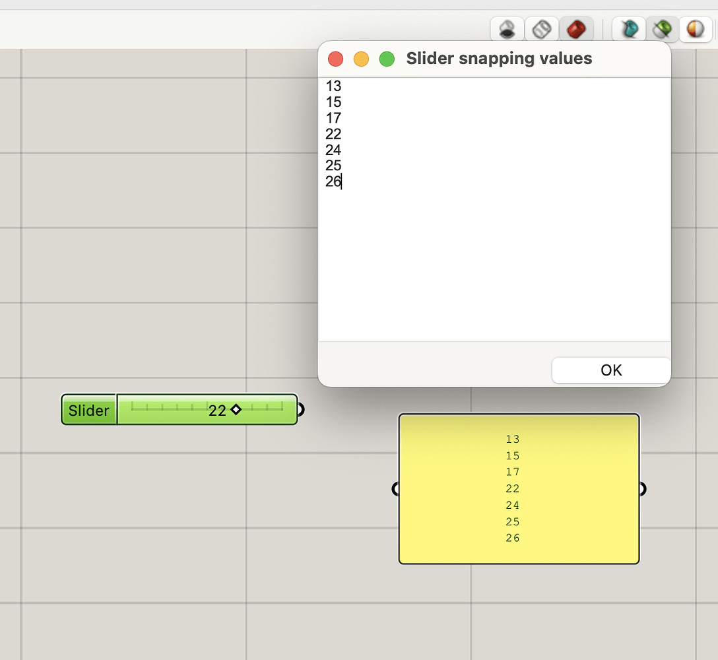The height and width of the screenshot is (660, 718).
Task: Click the green zoom button on the dialog
Action: [387, 58]
